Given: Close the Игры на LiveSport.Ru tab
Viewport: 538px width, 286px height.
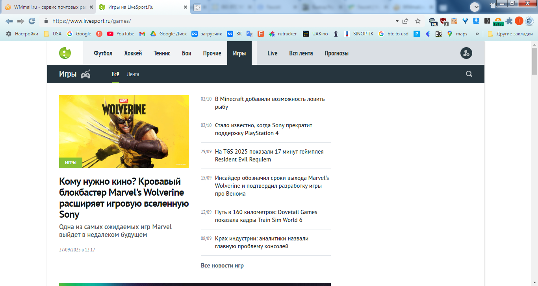Looking at the screenshot, I should point(185,7).
